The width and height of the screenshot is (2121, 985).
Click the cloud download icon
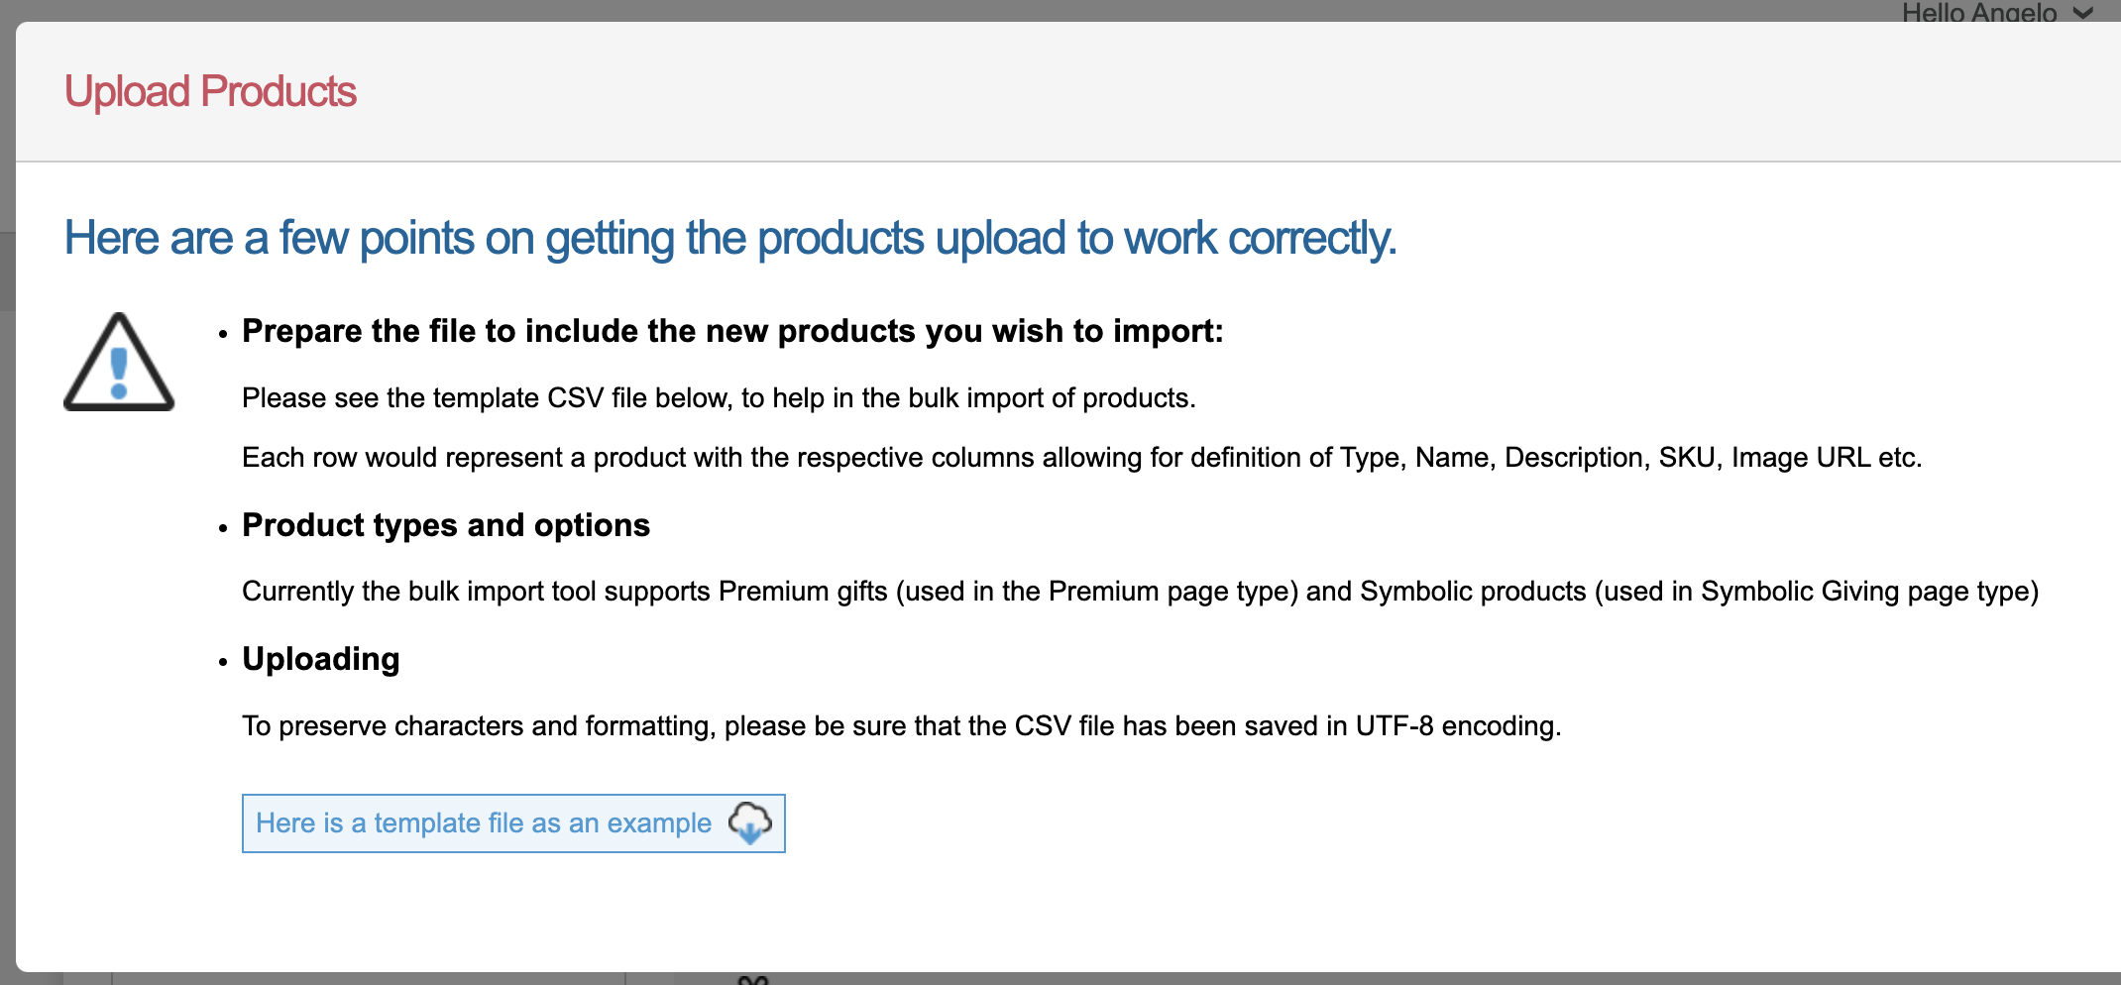(750, 822)
